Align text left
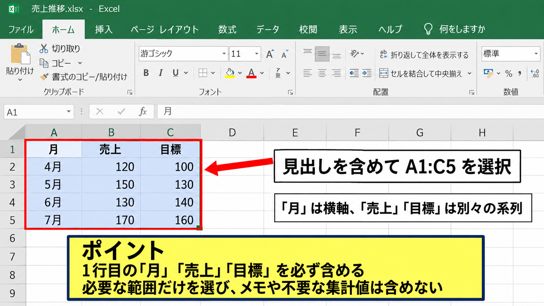 coord(307,73)
